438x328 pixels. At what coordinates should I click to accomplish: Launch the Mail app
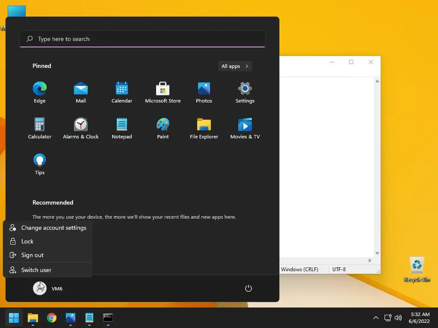coord(81,93)
